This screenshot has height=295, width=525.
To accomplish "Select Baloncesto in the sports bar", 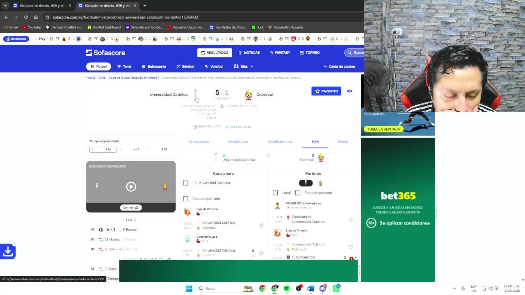I will (x=154, y=66).
